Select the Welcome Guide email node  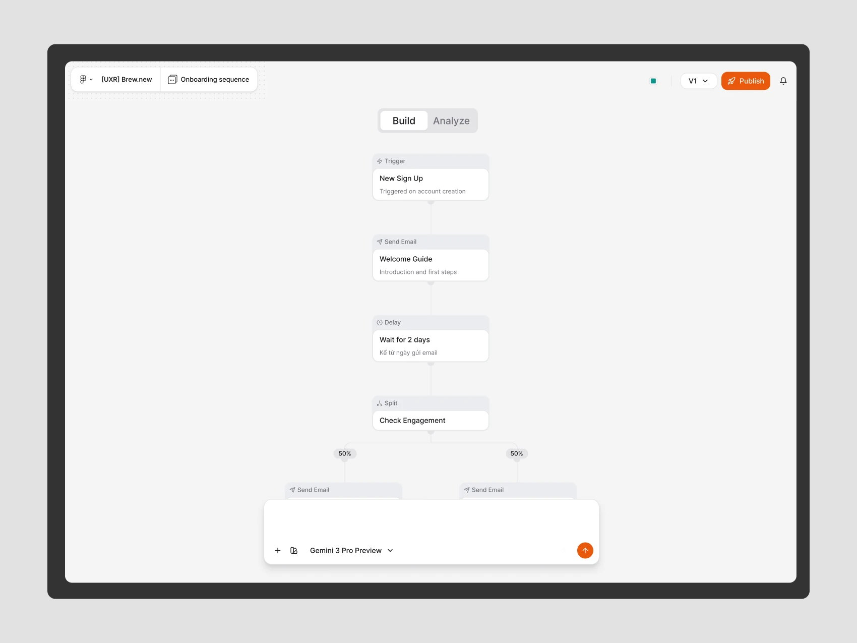click(x=431, y=265)
